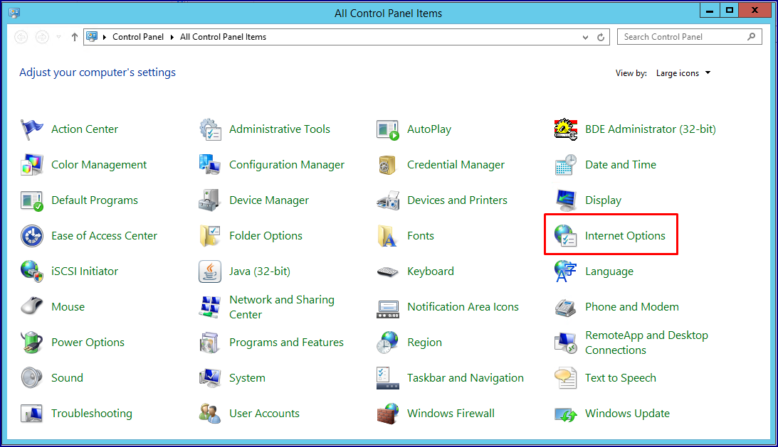Screen dimensions: 778x447
Task: Click the search magnifier icon
Action: tap(752, 37)
